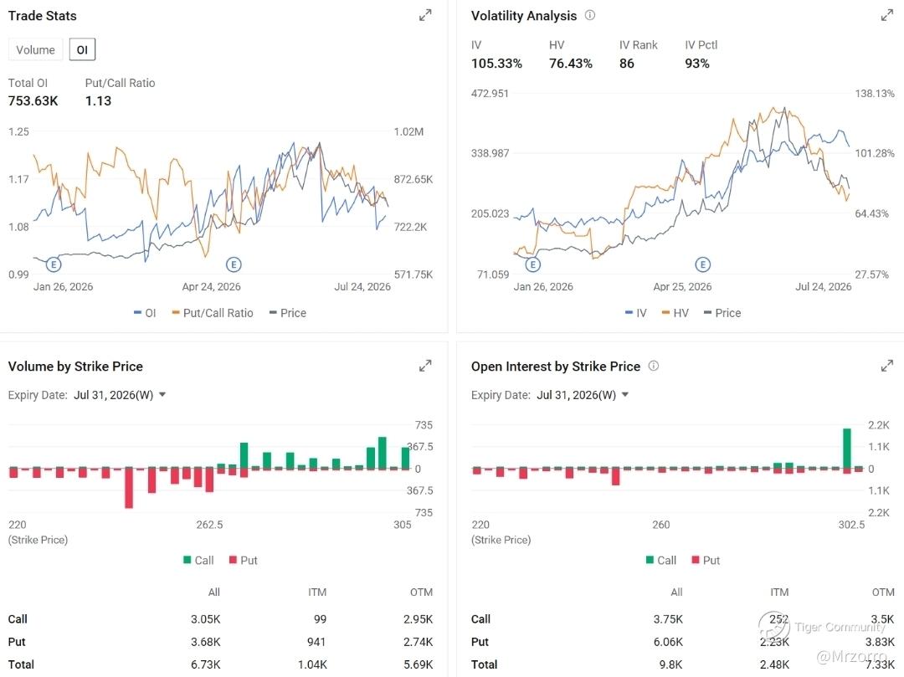904x677 pixels.
Task: Expand Open Interest by Strike Price fullscreen
Action: pos(886,366)
